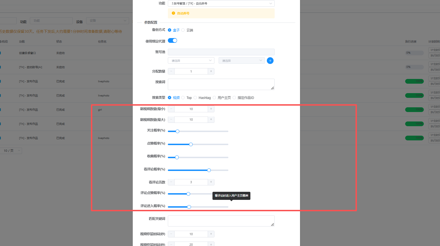Click the 评论点赞概率(%) slider handle
Viewport: 440px width, 246px height.
(188, 194)
